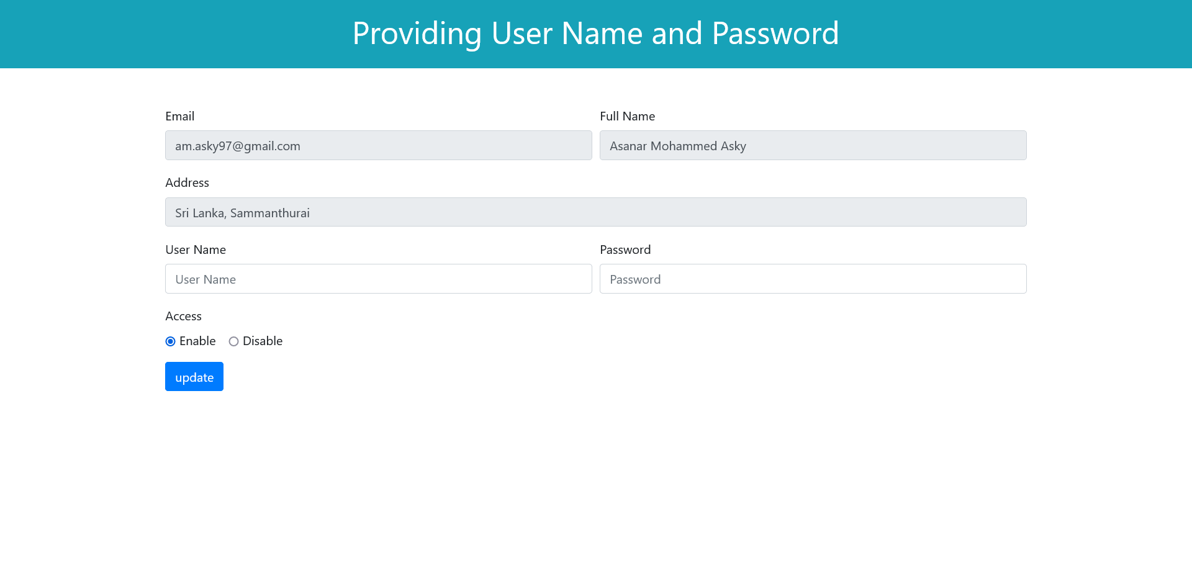Click the Password label text
The image size is (1192, 581).
(x=625, y=250)
